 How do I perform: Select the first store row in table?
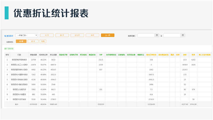108,60
